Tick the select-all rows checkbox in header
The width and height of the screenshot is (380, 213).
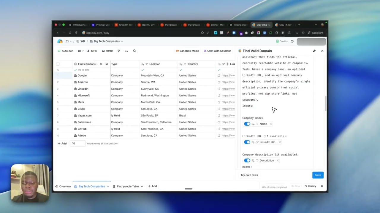pyautogui.click(x=58, y=64)
